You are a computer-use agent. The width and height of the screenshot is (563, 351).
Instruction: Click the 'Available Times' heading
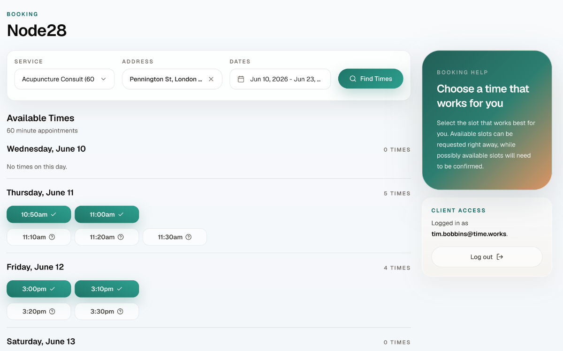coord(41,118)
